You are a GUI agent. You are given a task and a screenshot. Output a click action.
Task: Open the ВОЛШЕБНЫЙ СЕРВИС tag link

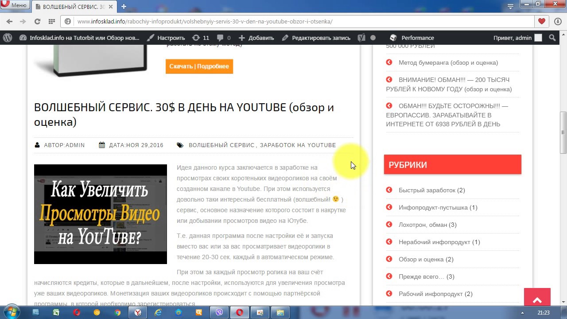point(221,145)
